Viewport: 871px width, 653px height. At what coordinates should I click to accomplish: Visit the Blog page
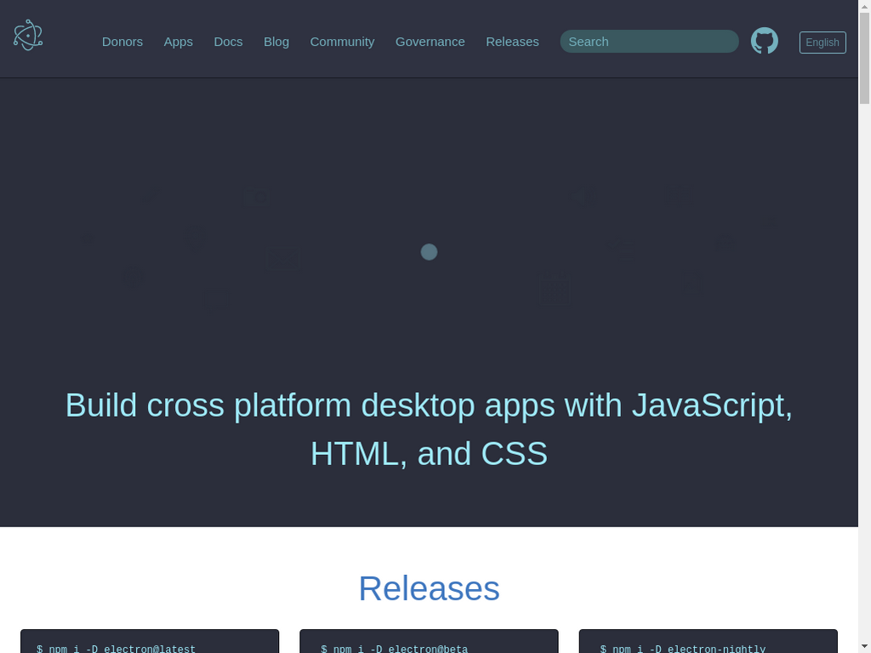276,42
